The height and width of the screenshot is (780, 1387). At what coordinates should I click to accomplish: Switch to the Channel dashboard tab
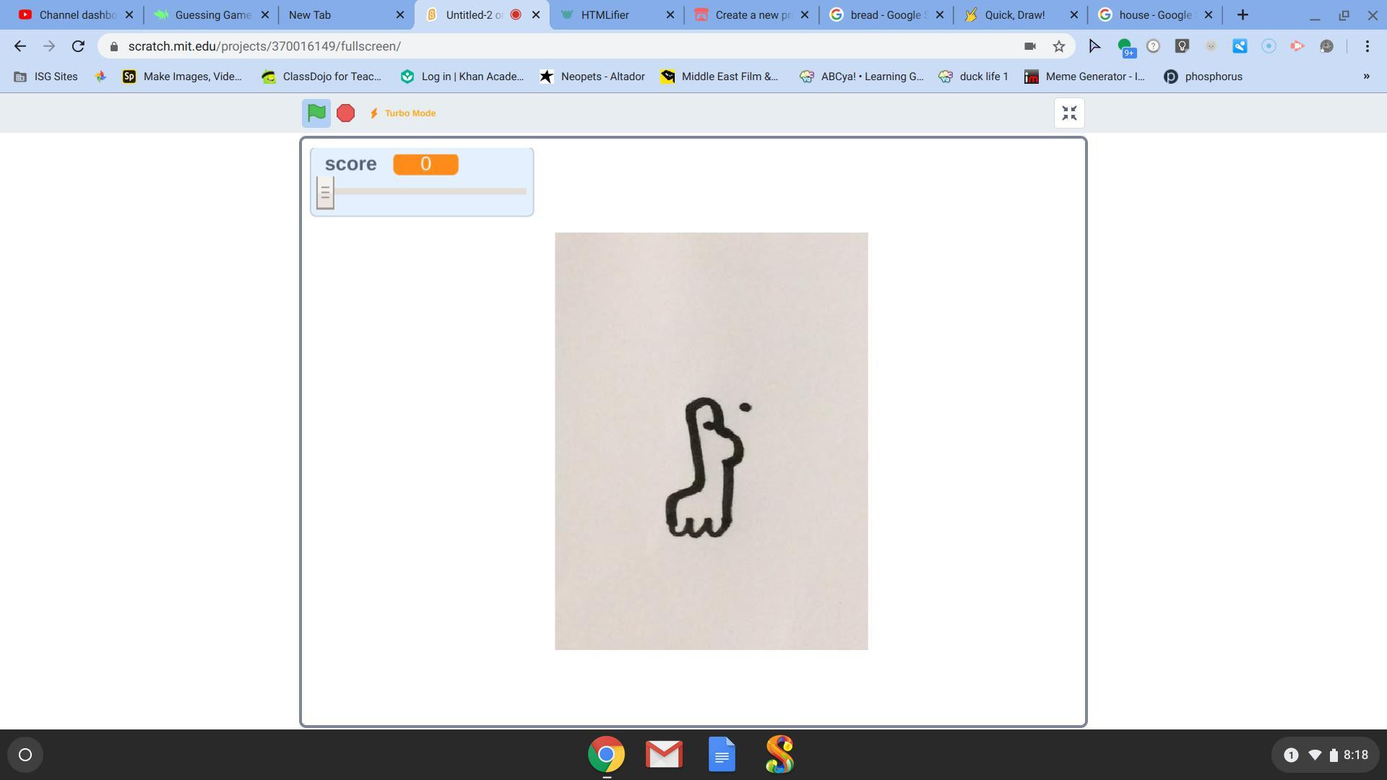tap(76, 14)
